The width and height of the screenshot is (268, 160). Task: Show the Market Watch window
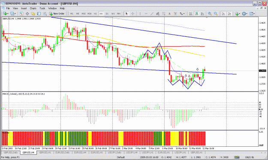coord(21,14)
